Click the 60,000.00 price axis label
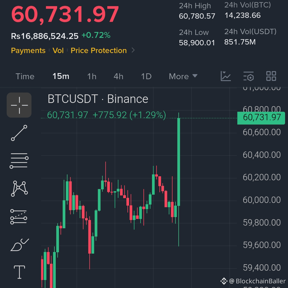Viewport: 288px width, 288px height. coord(262,200)
